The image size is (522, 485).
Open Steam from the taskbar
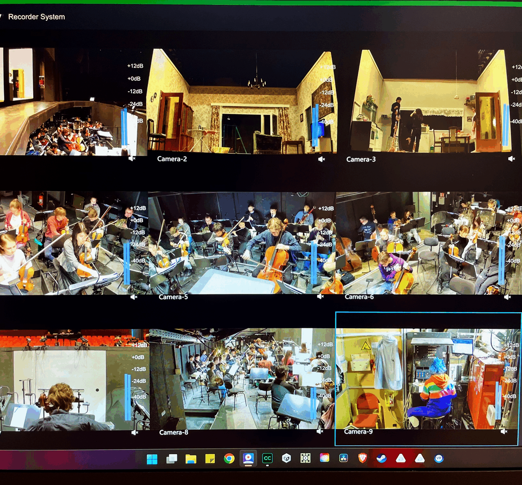pos(381,458)
